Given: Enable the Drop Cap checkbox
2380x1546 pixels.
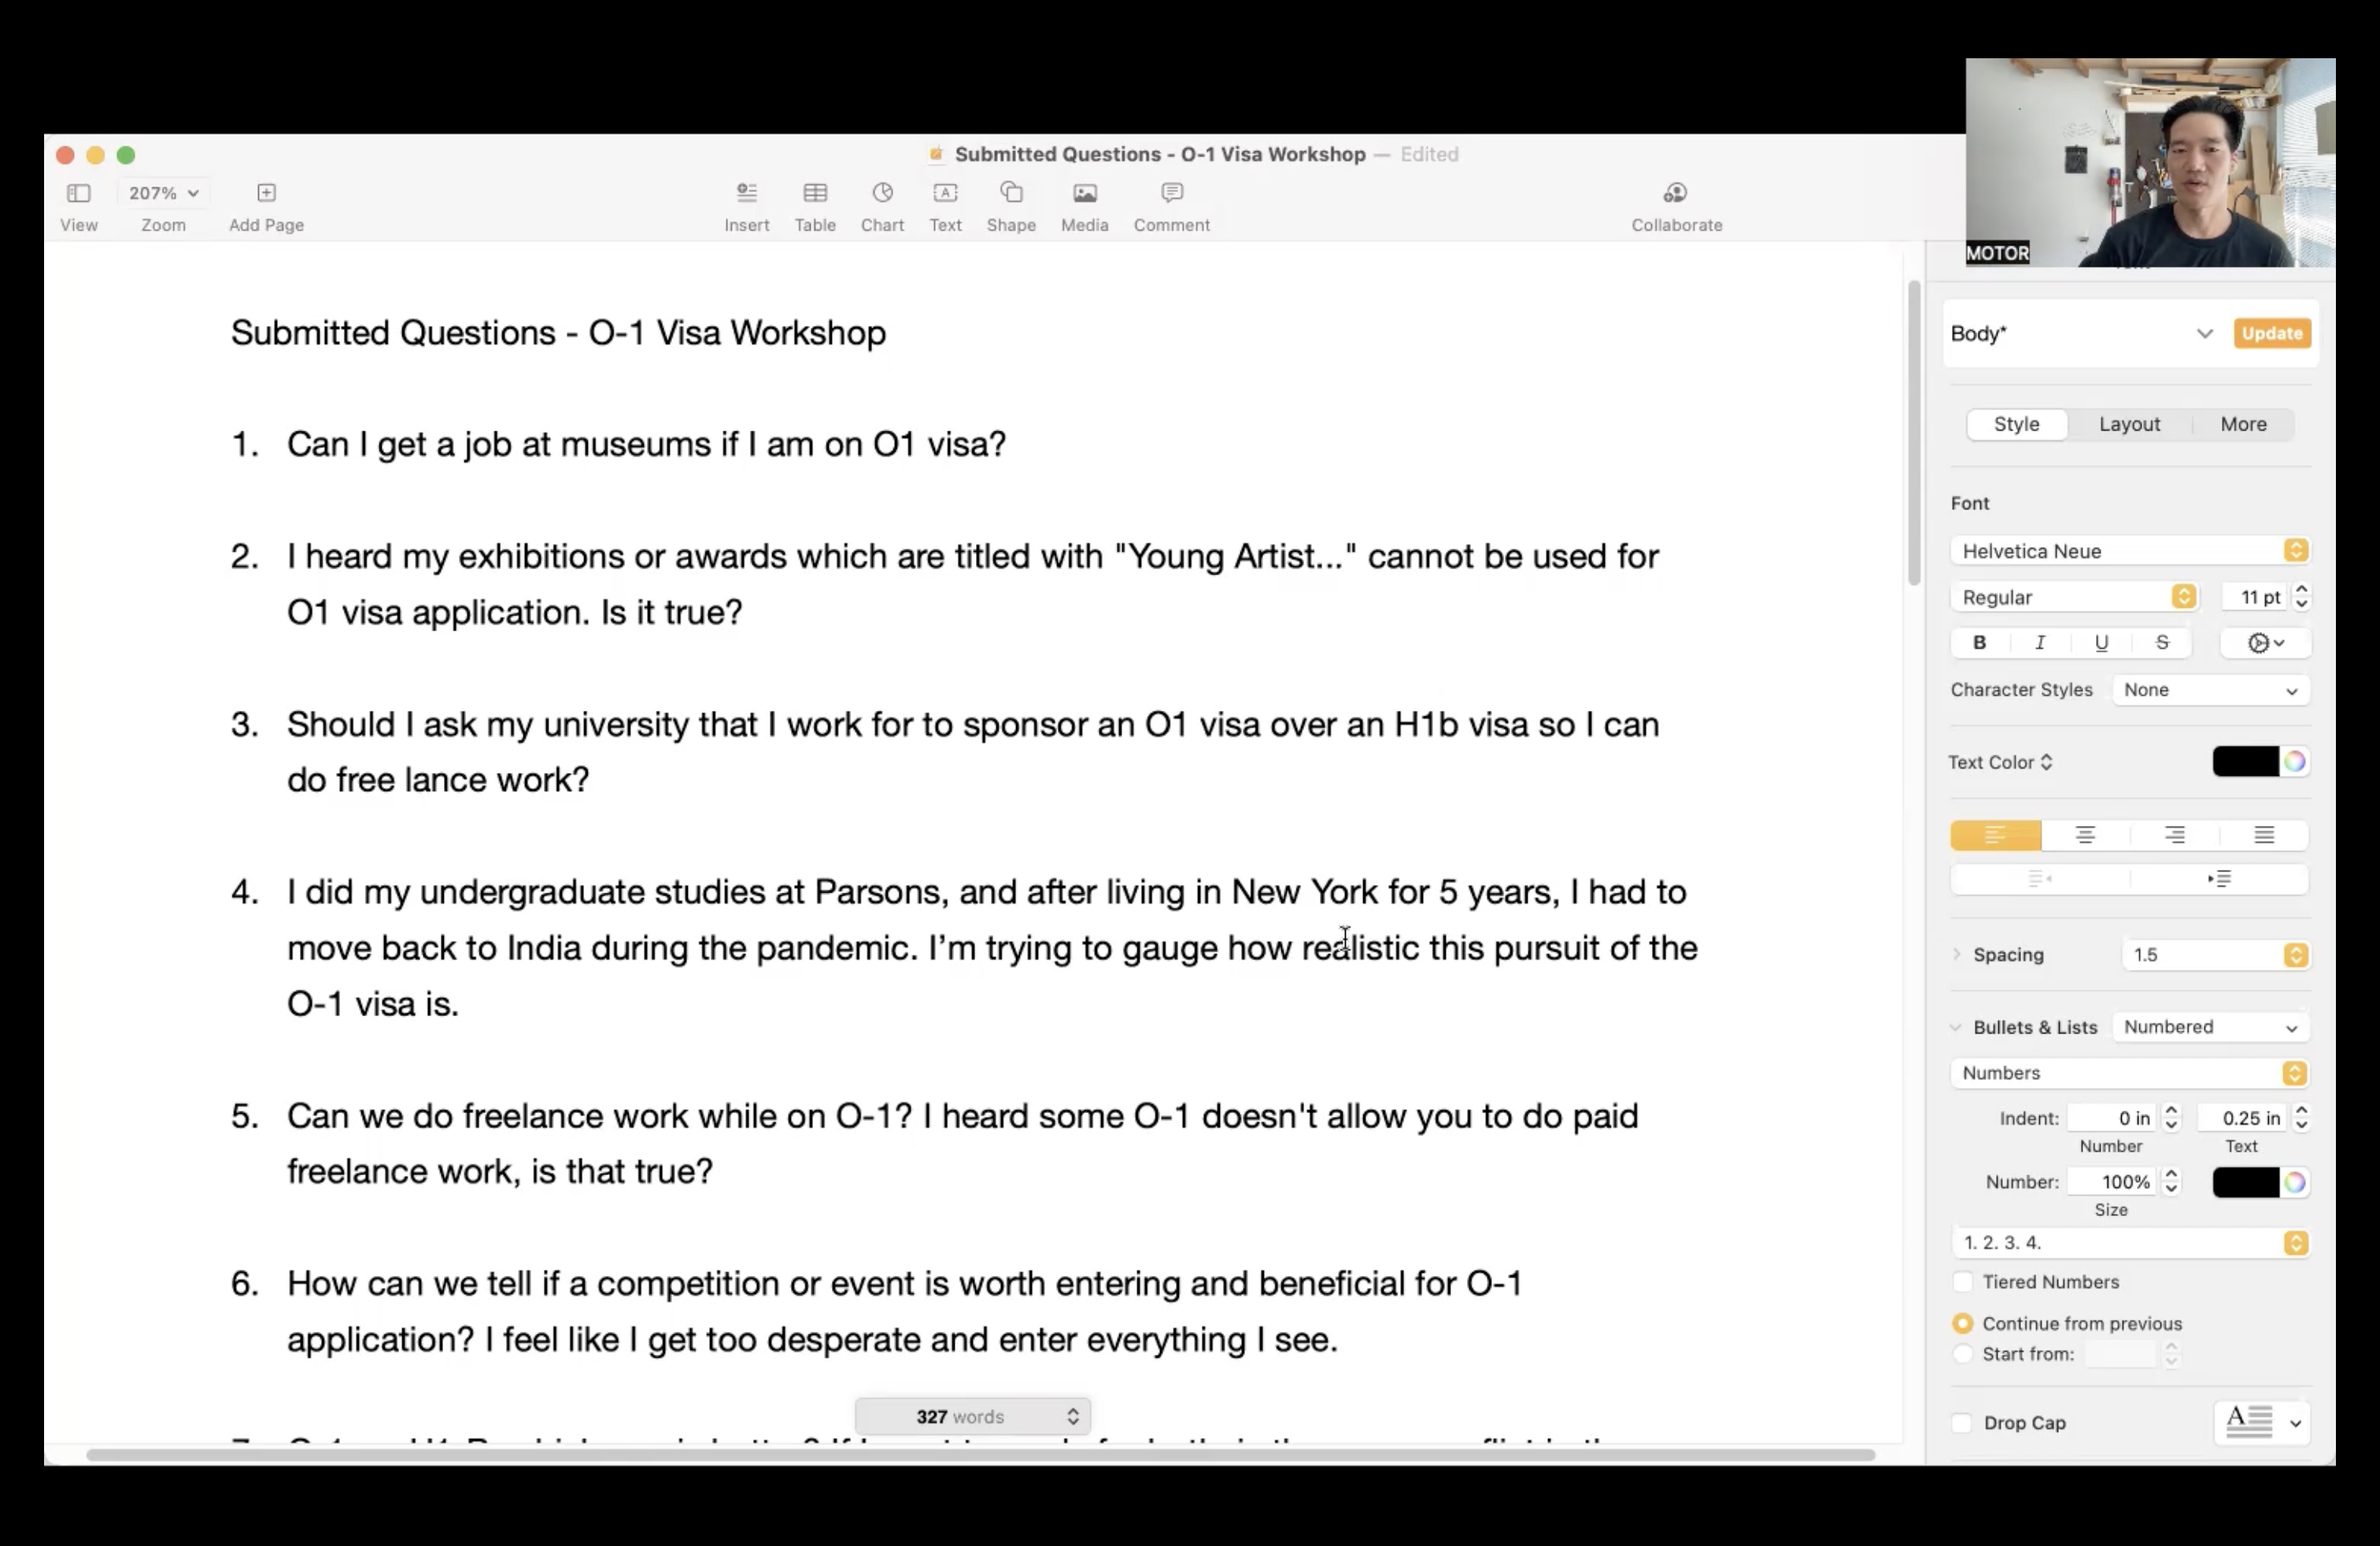Looking at the screenshot, I should [x=1962, y=1423].
